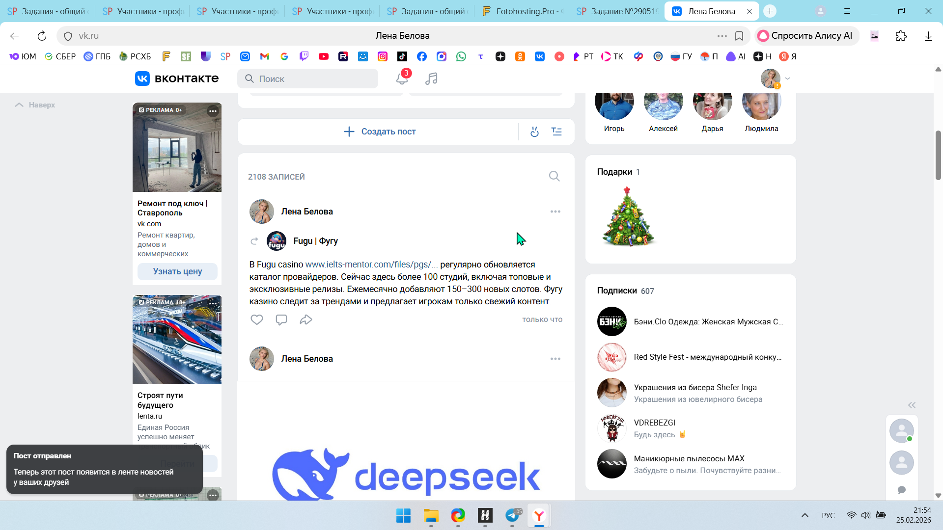Open Telegram from the taskbar

512,515
